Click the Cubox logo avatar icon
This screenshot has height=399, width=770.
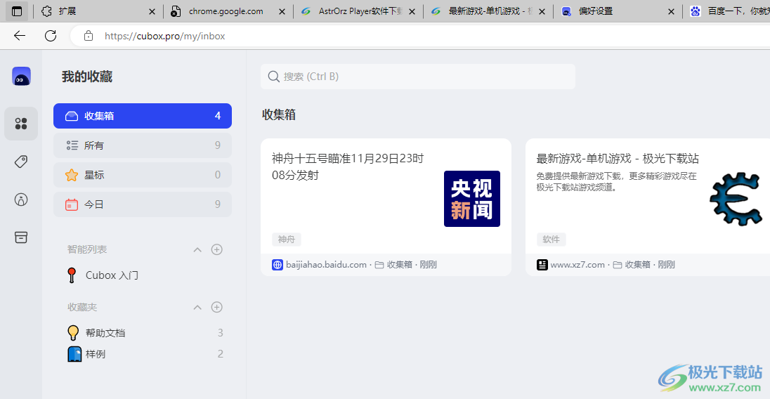pyautogui.click(x=21, y=77)
